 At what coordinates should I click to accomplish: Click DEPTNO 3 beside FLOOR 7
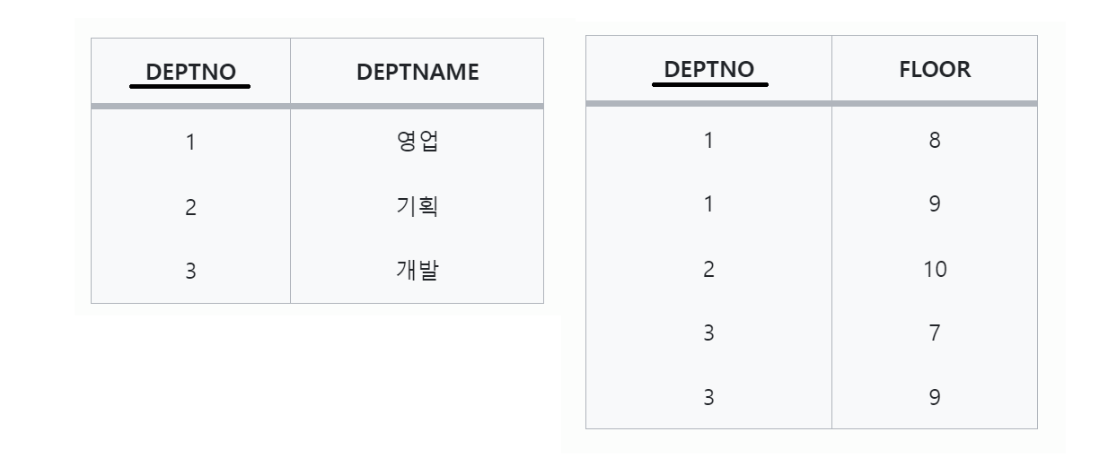[708, 333]
